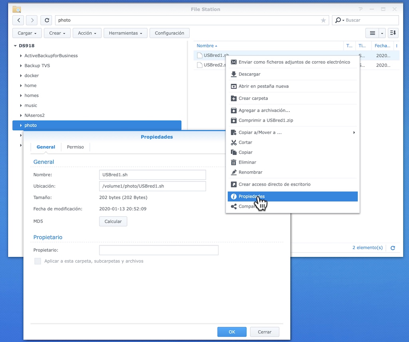Screen dimensions: 409x342
Task: Click the list view icon
Action: pyautogui.click(x=373, y=33)
